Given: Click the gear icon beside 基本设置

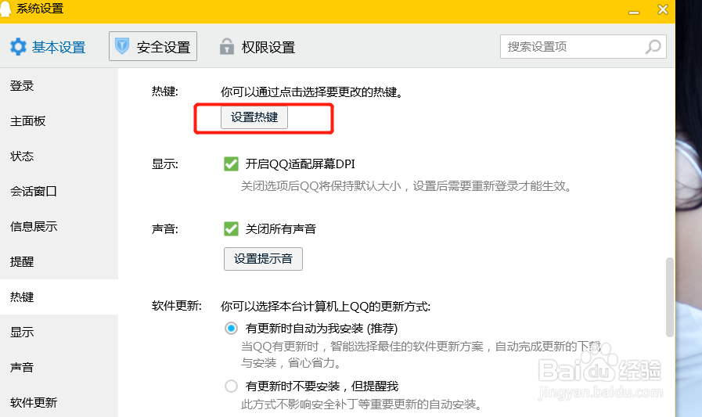Looking at the screenshot, I should 18,47.
